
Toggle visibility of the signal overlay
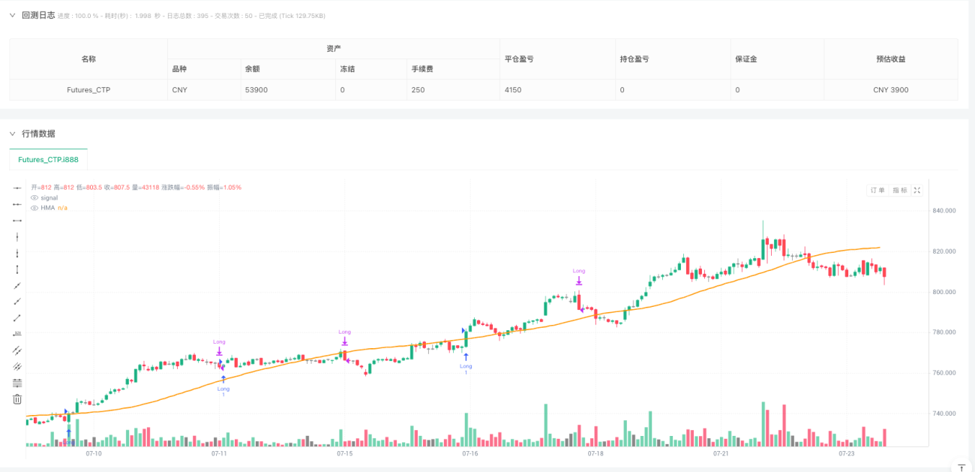(33, 197)
